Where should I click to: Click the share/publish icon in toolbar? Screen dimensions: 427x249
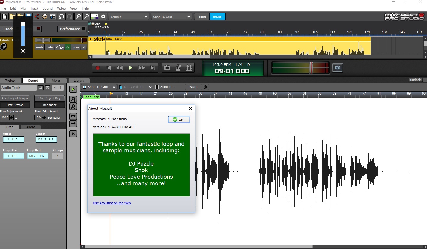pyautogui.click(x=37, y=17)
